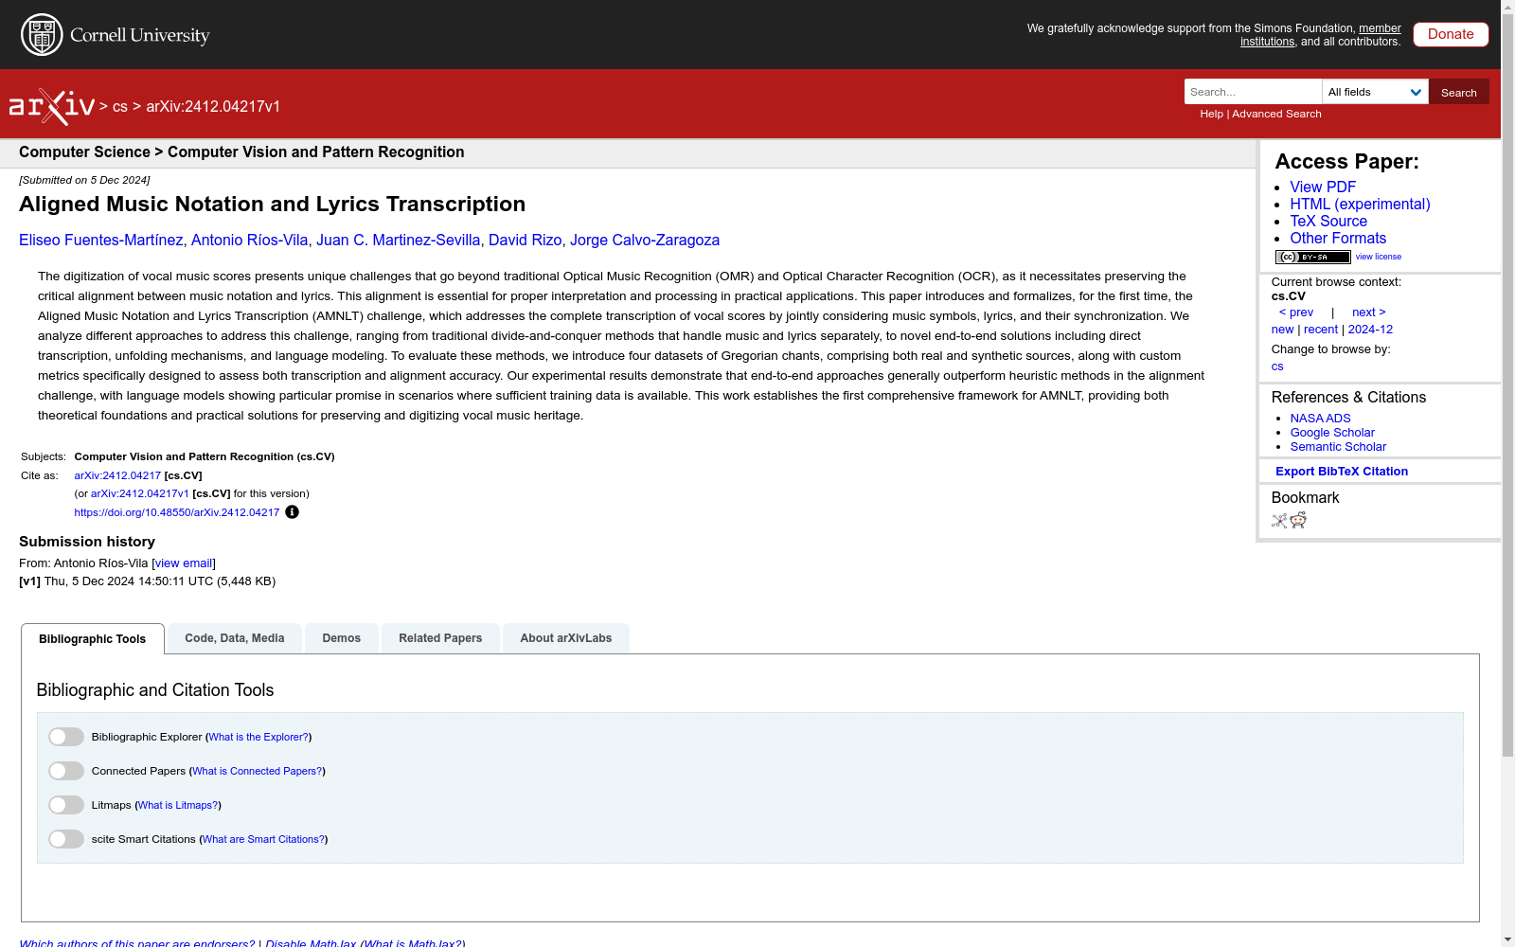Screen dimensions: 1515x947
Task: Open the new cs.CV listings
Action: coord(1282,330)
